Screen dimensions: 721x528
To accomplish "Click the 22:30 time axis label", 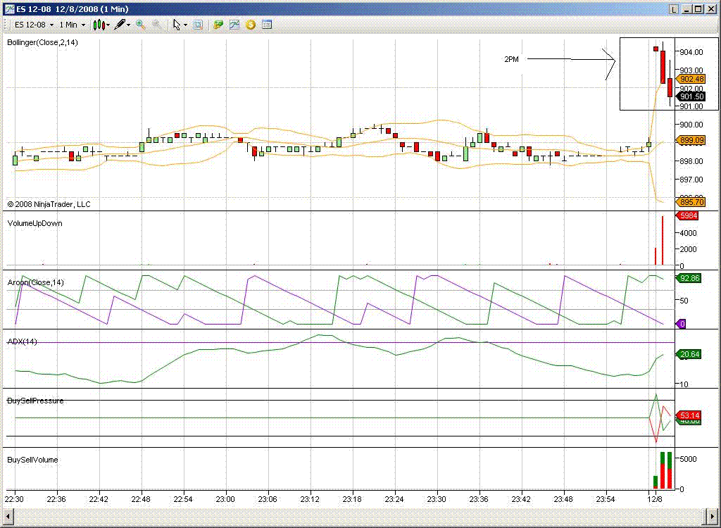I will [x=14, y=499].
